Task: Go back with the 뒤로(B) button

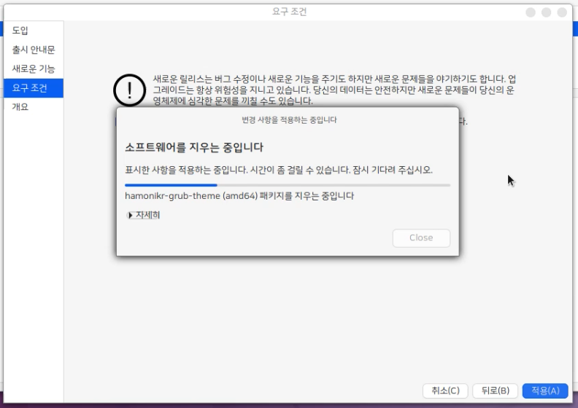Action: point(496,391)
